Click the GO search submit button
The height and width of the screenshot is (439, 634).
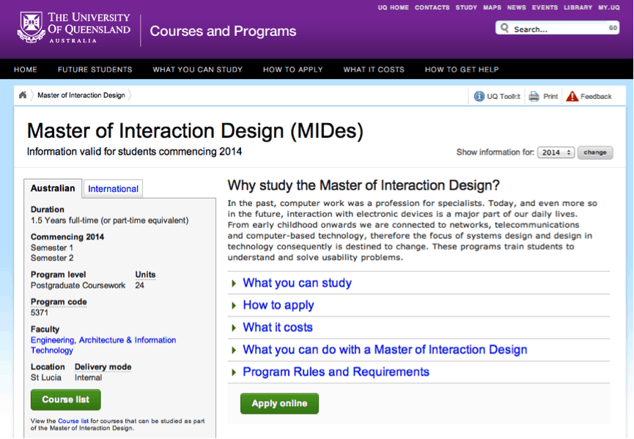(613, 28)
